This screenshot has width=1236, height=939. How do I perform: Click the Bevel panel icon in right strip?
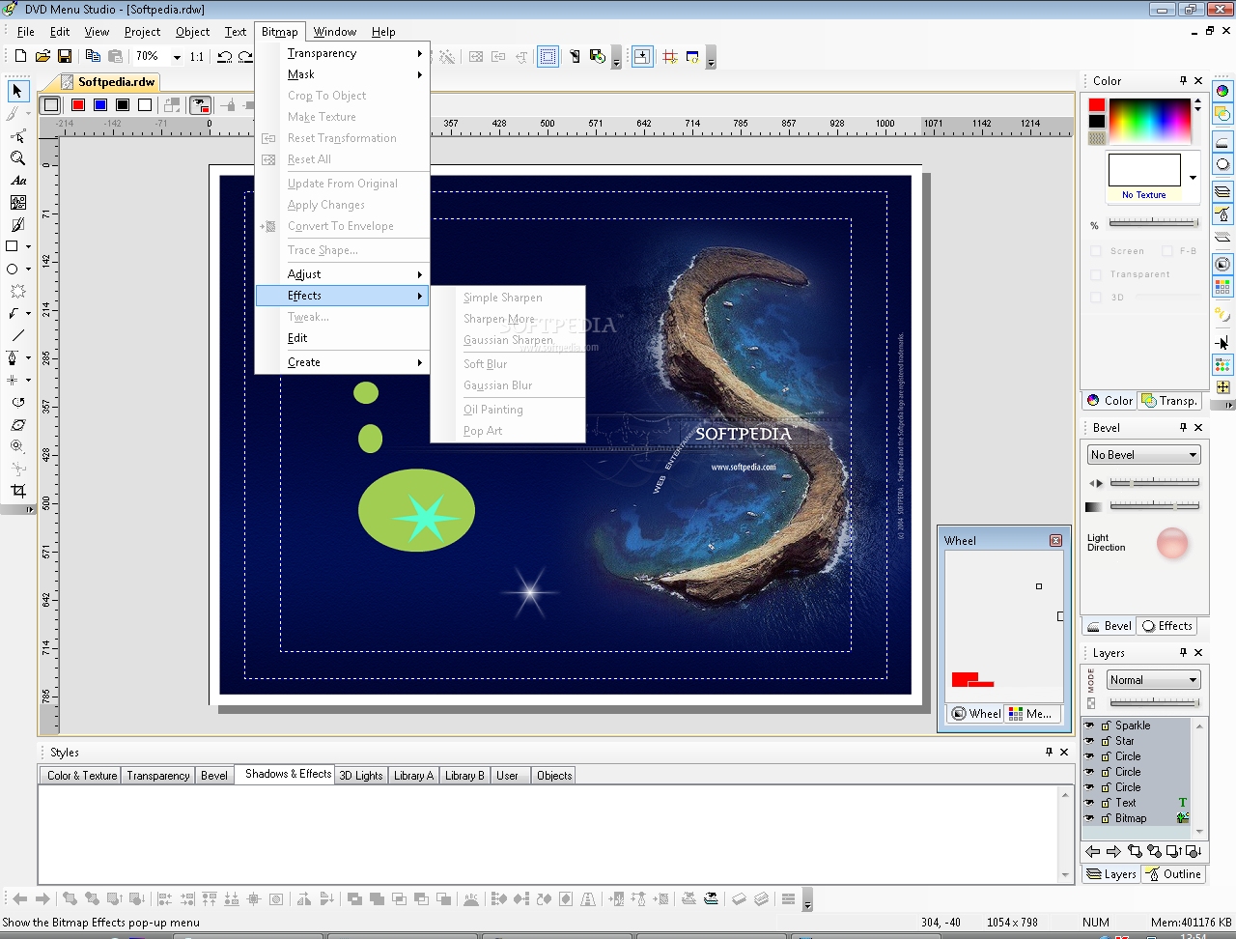pos(1222,141)
